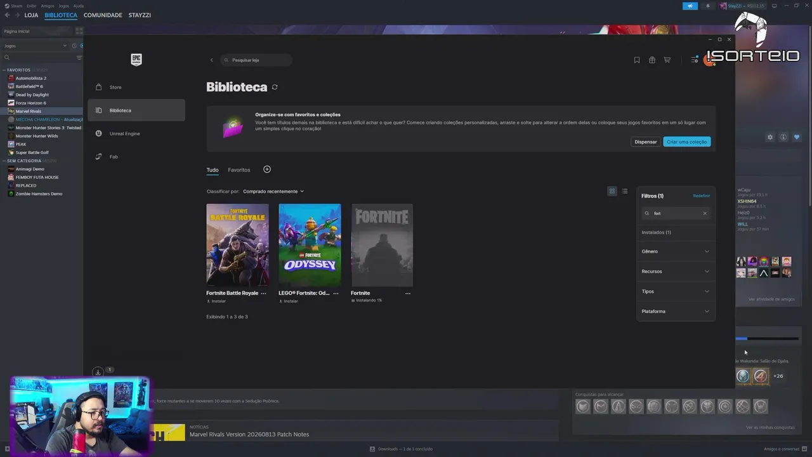Viewport: 812px width, 457px height.
Task: Collapse the SEM CATEGORIA group in Steam
Action: pos(5,161)
